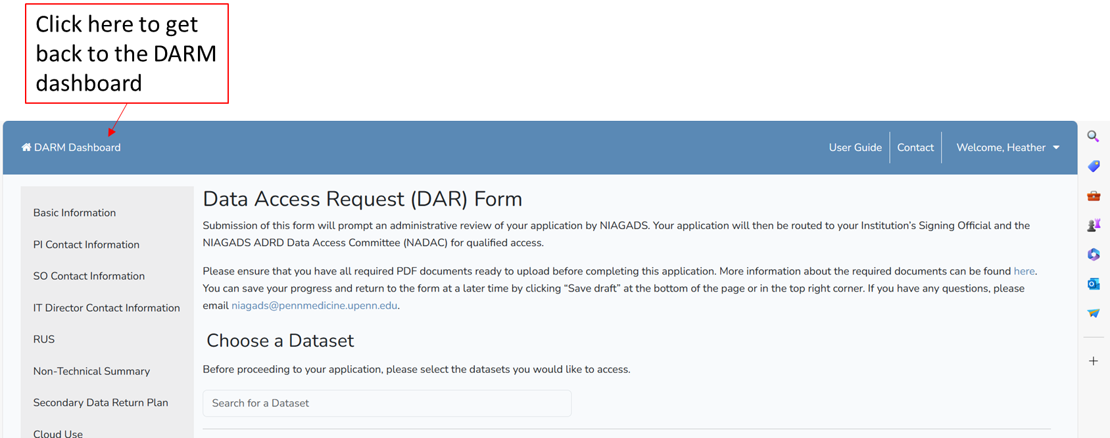Open the Edge sidebar search icon
The image size is (1110, 438).
1093,137
